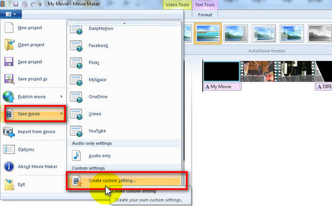The height and width of the screenshot is (206, 332).
Task: Click the Import from device camera icon
Action: 9,132
